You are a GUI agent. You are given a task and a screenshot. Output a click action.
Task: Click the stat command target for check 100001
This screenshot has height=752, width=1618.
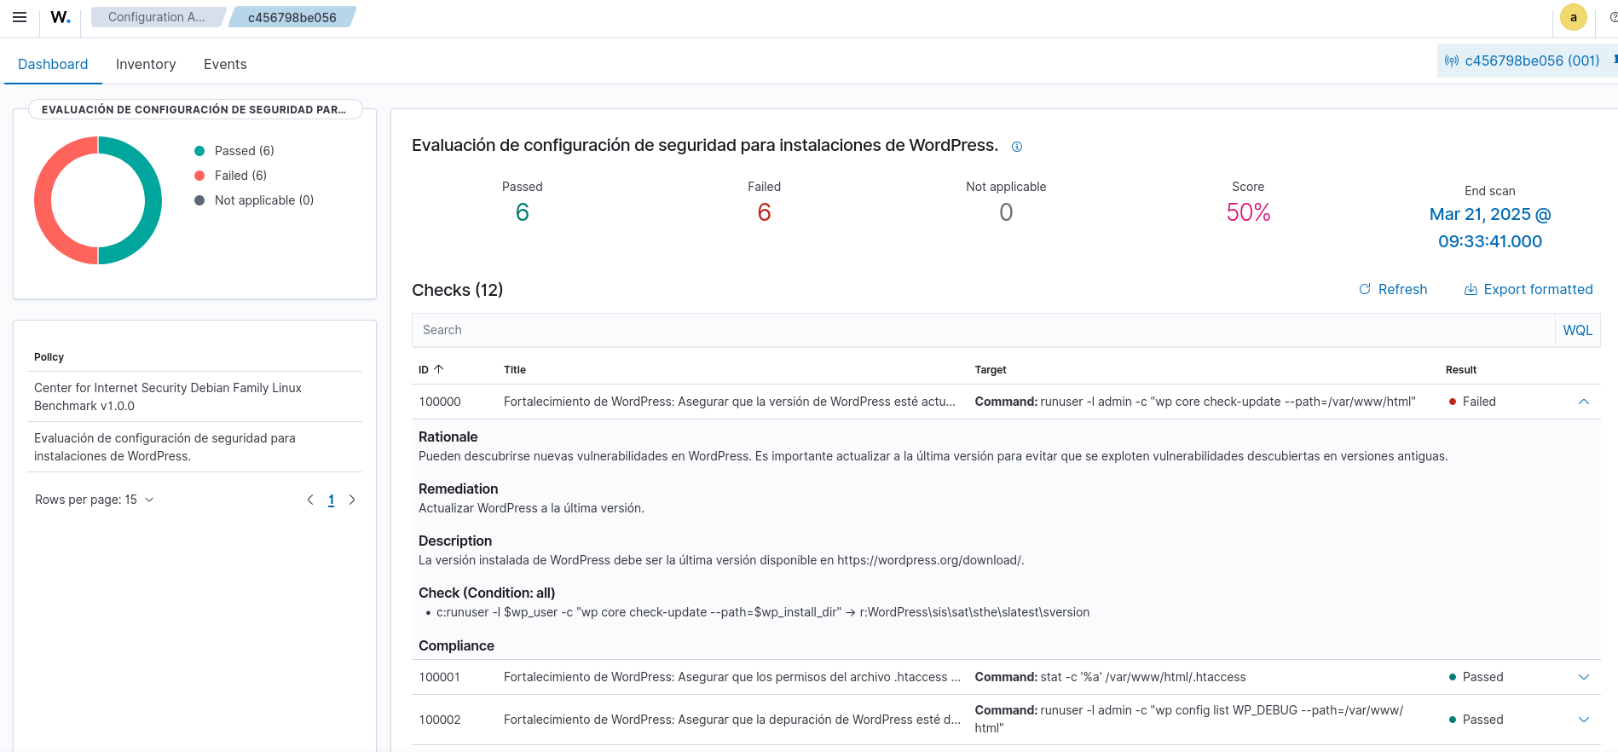pos(1110,677)
